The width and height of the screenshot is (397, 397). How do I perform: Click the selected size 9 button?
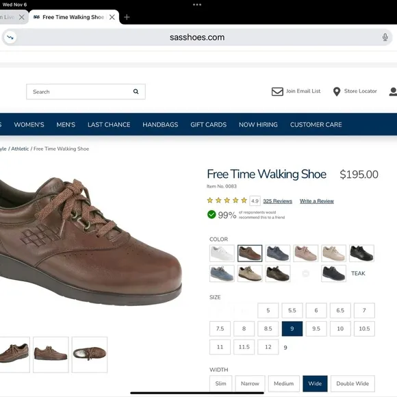292,329
